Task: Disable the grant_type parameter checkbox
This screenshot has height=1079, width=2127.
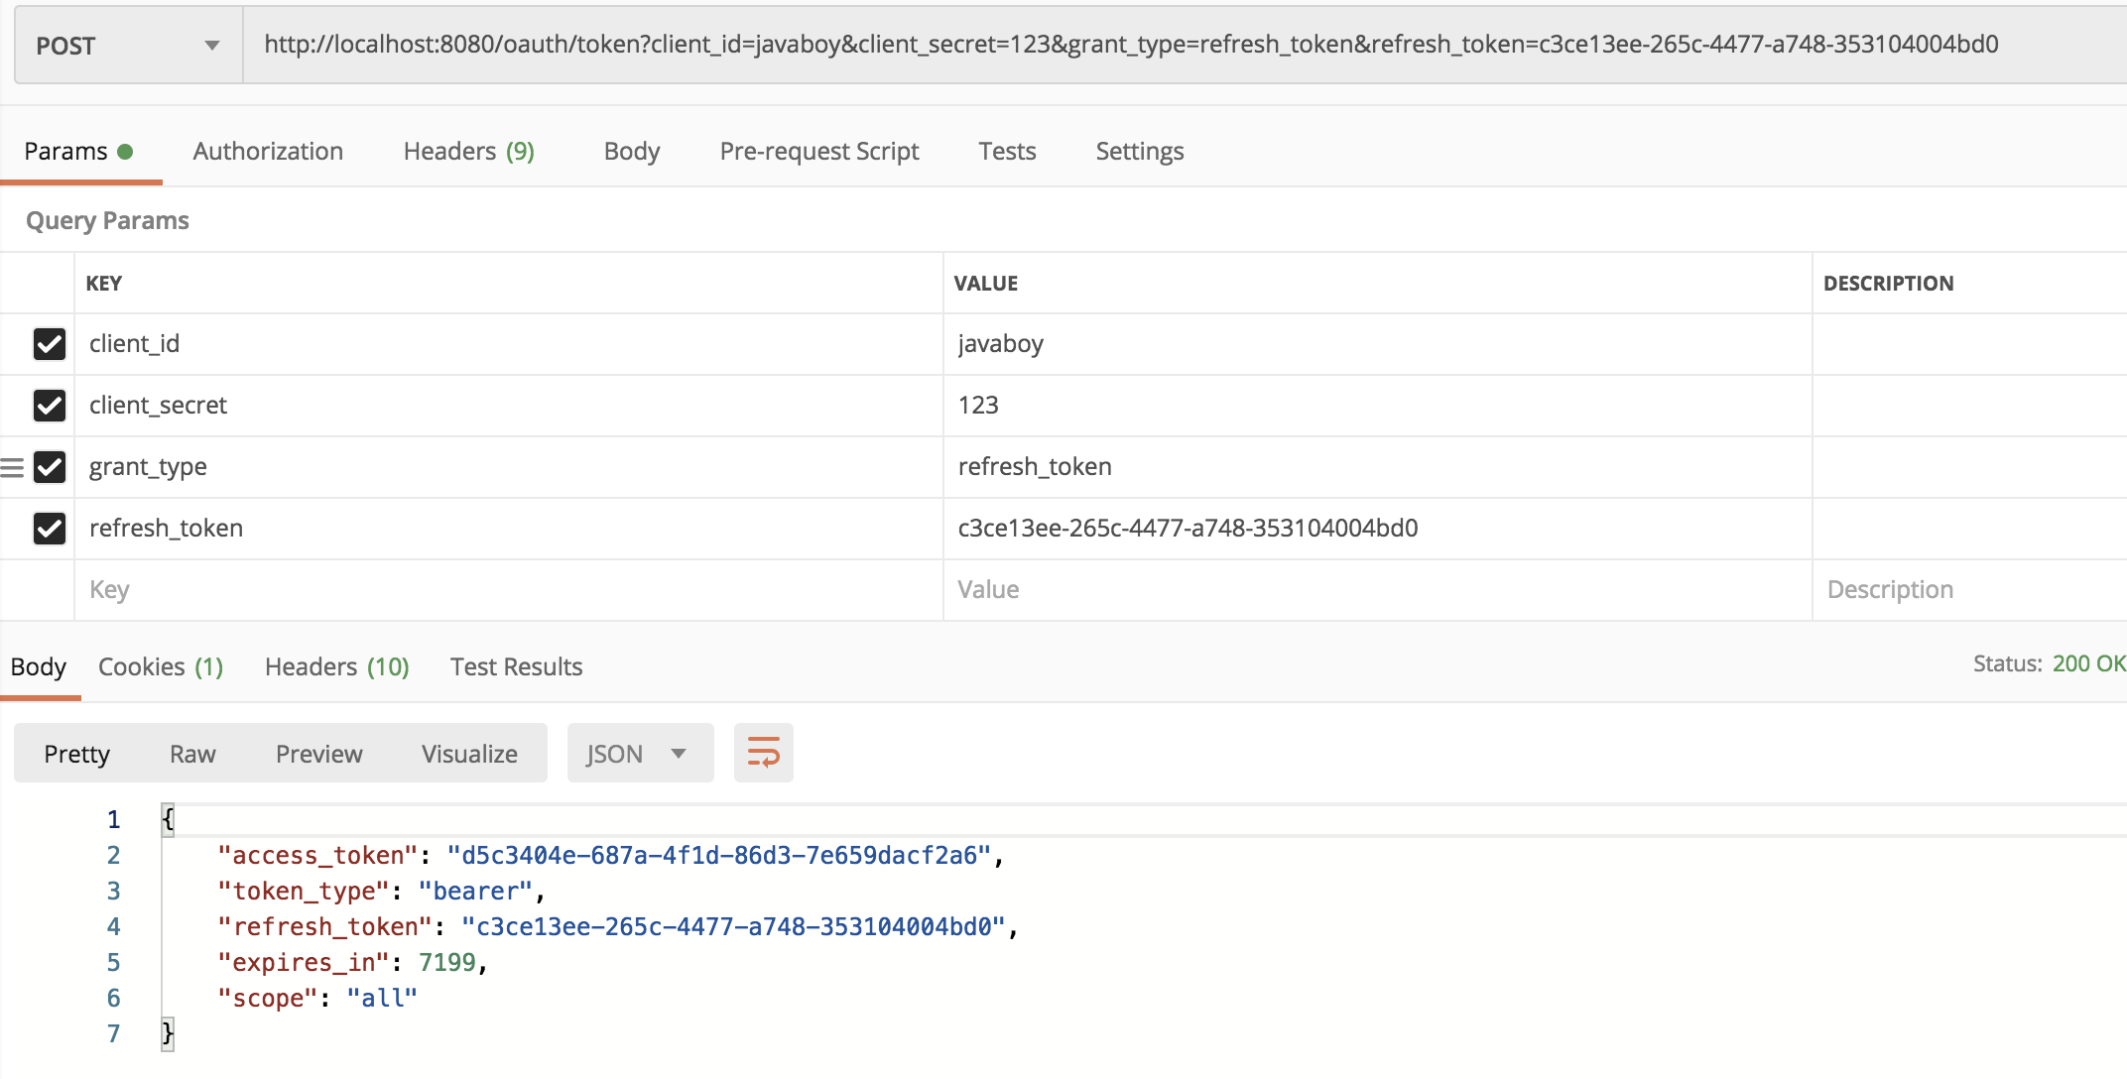Action: 50,467
